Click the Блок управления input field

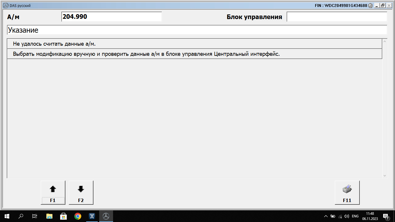[337, 17]
